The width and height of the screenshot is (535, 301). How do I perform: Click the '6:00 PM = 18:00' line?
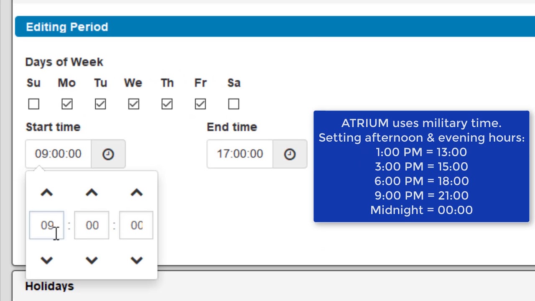coord(421,181)
